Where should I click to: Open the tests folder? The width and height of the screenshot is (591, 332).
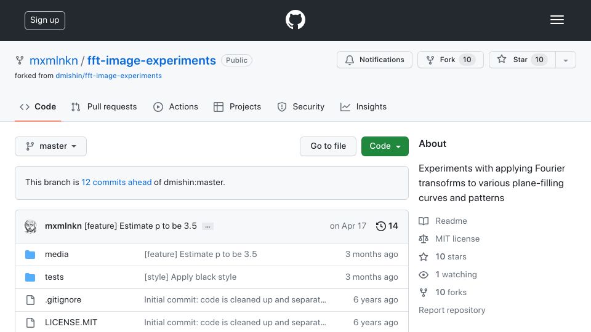[54, 277]
